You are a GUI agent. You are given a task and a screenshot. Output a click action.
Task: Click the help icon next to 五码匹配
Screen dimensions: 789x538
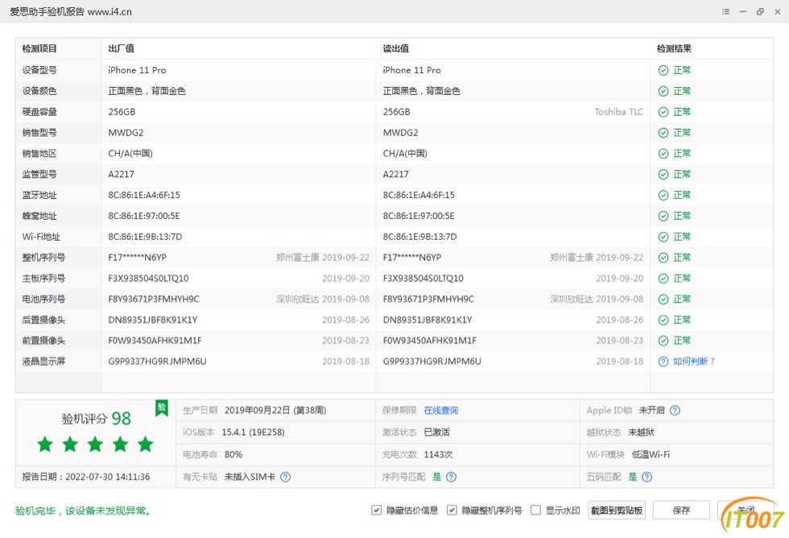pyautogui.click(x=647, y=477)
